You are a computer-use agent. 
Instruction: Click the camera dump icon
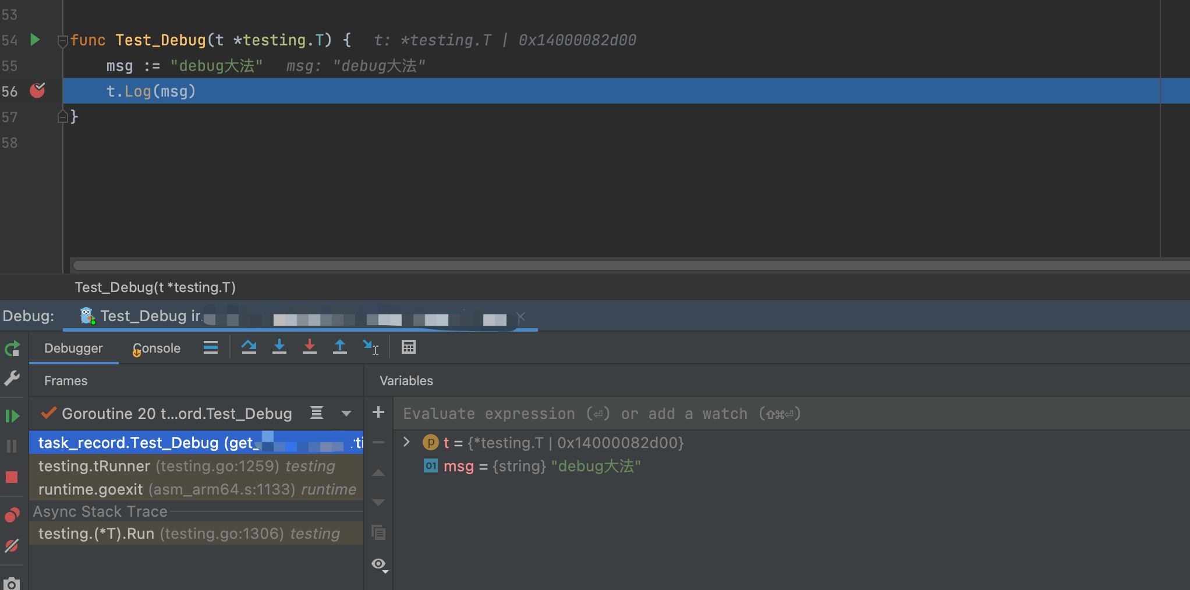click(12, 583)
